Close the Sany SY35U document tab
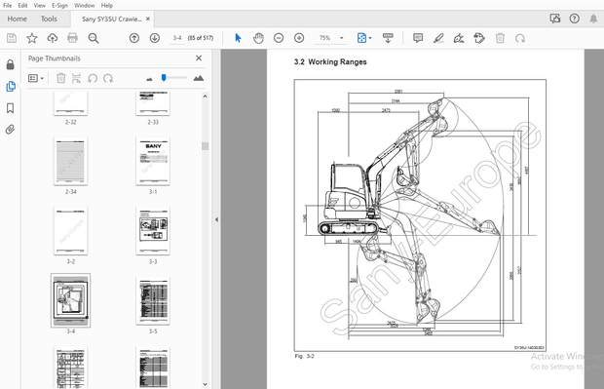 148,19
